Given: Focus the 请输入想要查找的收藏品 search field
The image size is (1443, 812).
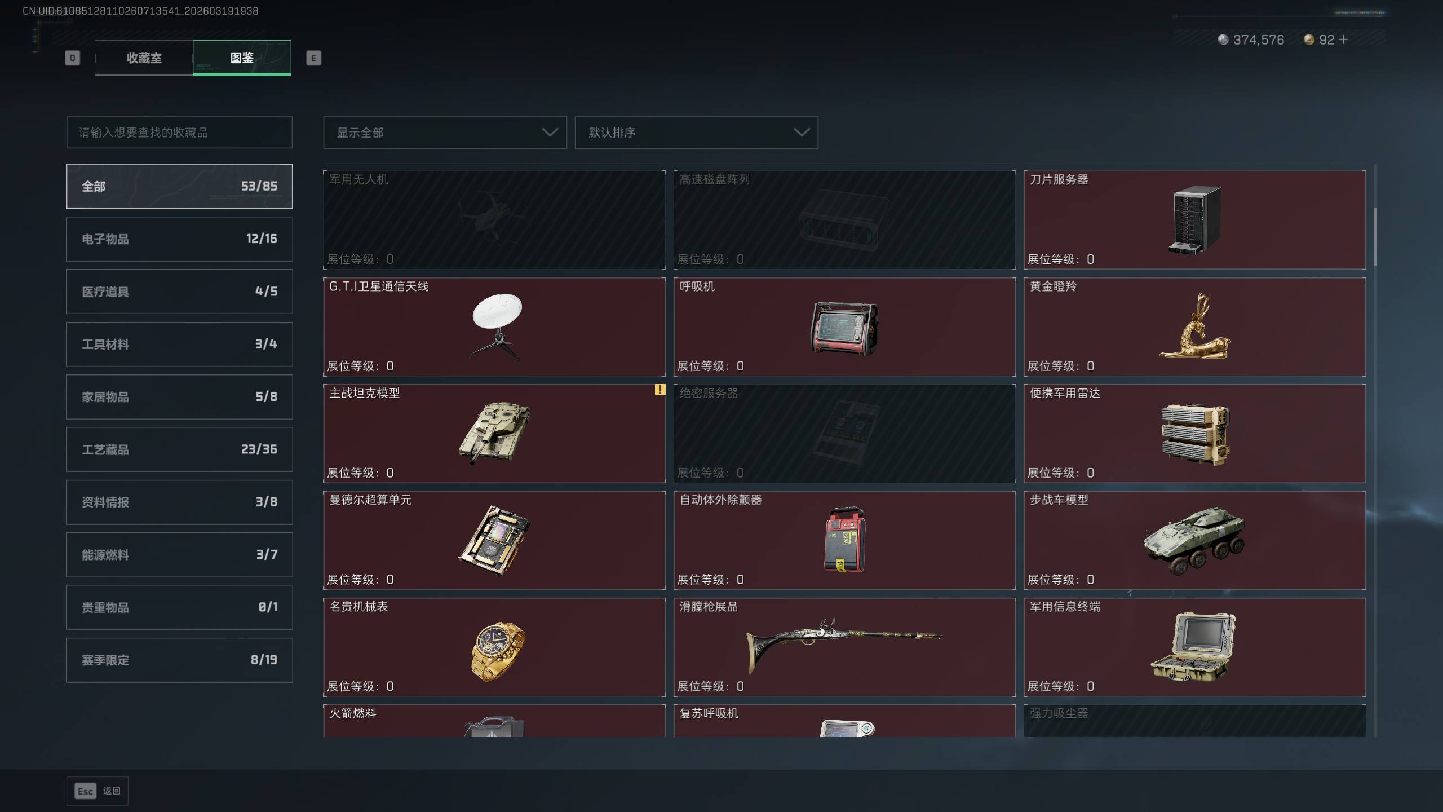Looking at the screenshot, I should click(179, 133).
